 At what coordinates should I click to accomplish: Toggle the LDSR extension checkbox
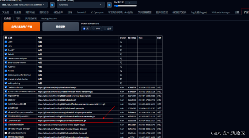pos(6,42)
